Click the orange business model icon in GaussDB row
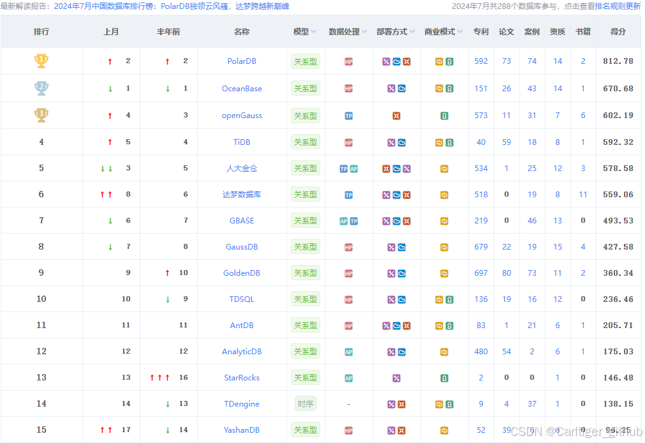This screenshot has width=645, height=443. click(444, 248)
